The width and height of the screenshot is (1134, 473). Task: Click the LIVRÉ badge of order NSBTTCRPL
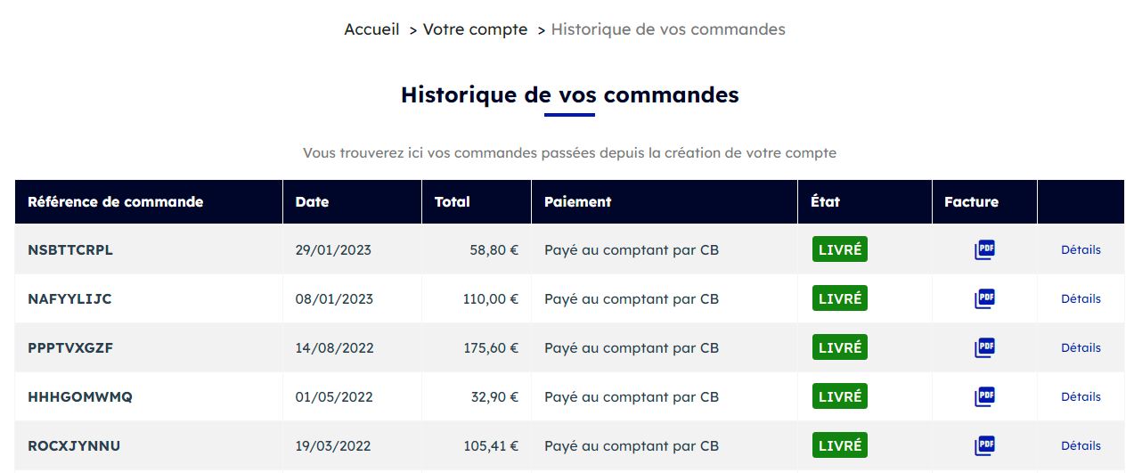point(840,249)
